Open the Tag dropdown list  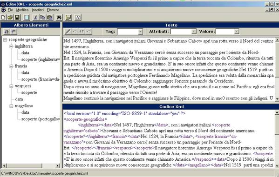(x=140, y=32)
